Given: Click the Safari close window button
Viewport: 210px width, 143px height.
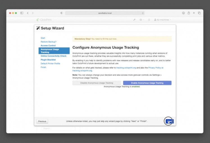Looking at the screenshot, I should click(x=10, y=13).
